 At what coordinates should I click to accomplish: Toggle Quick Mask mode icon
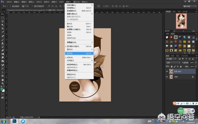pyautogui.click(x=3, y=94)
